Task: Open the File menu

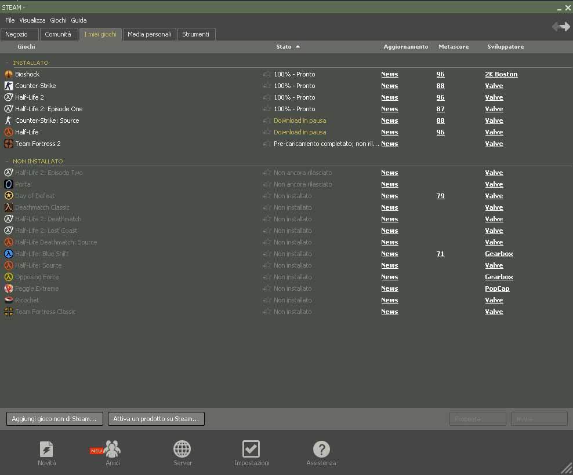Action: click(10, 20)
